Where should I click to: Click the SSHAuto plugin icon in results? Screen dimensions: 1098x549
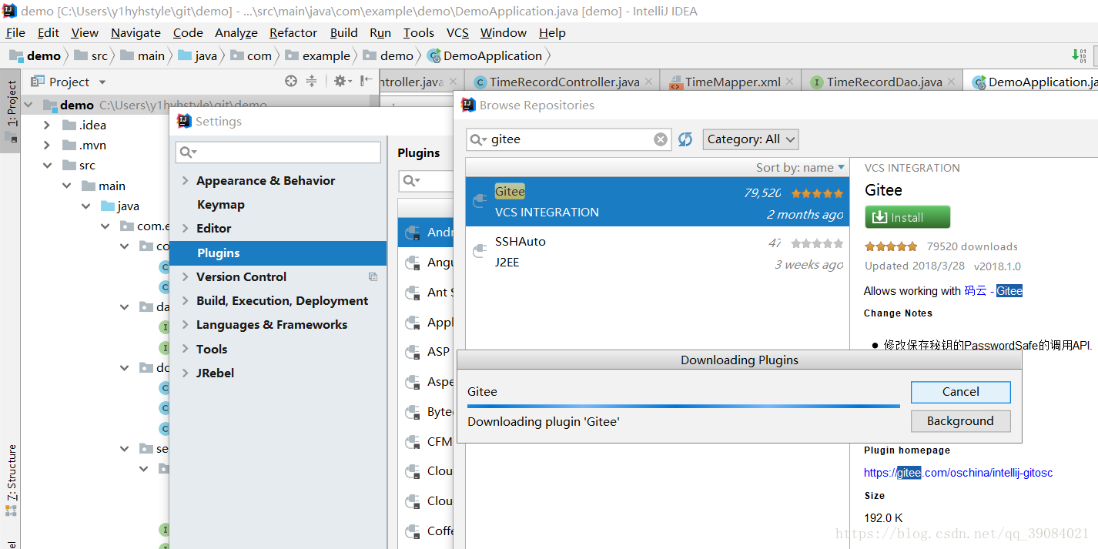click(480, 251)
